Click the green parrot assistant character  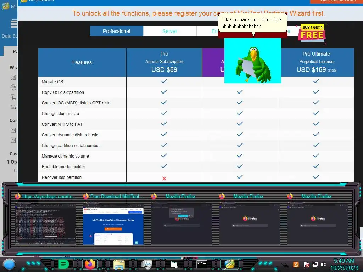click(253, 64)
